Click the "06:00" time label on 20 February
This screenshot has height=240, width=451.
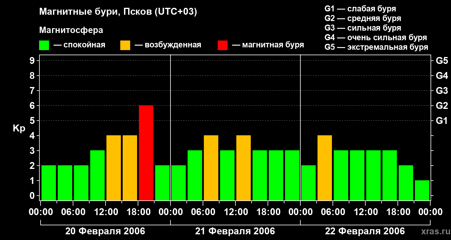pos(73,212)
